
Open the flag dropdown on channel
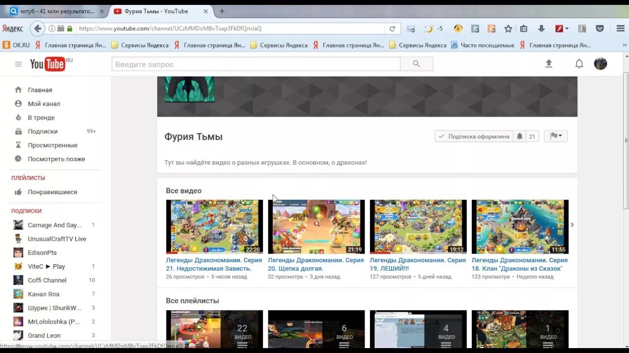pyautogui.click(x=556, y=136)
